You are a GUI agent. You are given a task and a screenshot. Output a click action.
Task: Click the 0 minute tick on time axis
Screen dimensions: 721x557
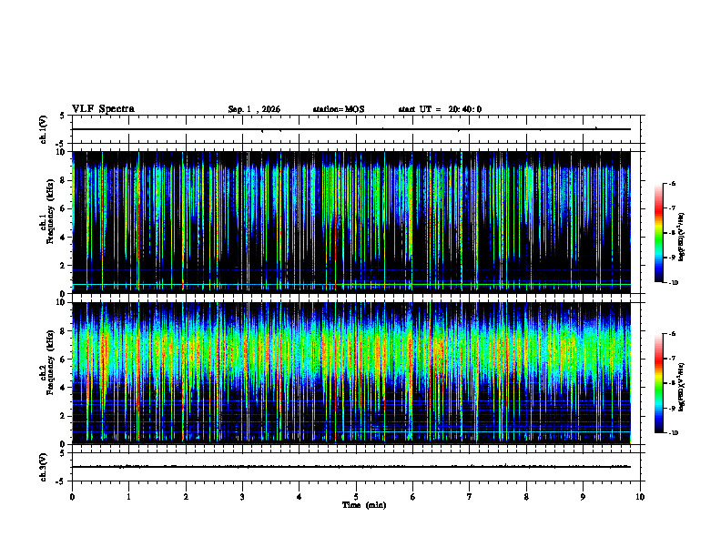pos(72,497)
